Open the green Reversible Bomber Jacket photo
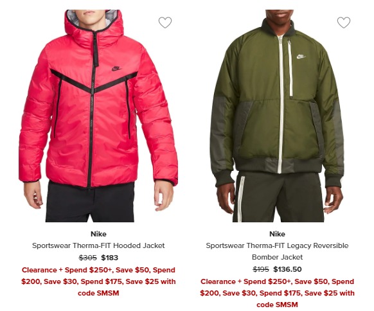The width and height of the screenshot is (374, 311). 277,116
